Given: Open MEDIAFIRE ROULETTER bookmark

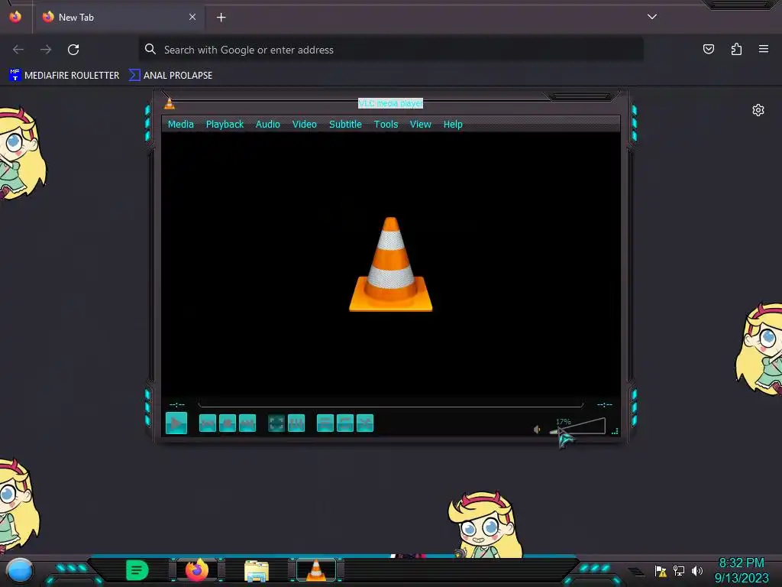Looking at the screenshot, I should (64, 76).
